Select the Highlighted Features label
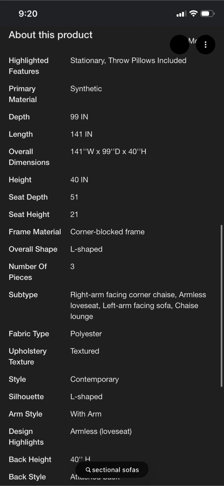The height and width of the screenshot is (486, 224). (29, 66)
